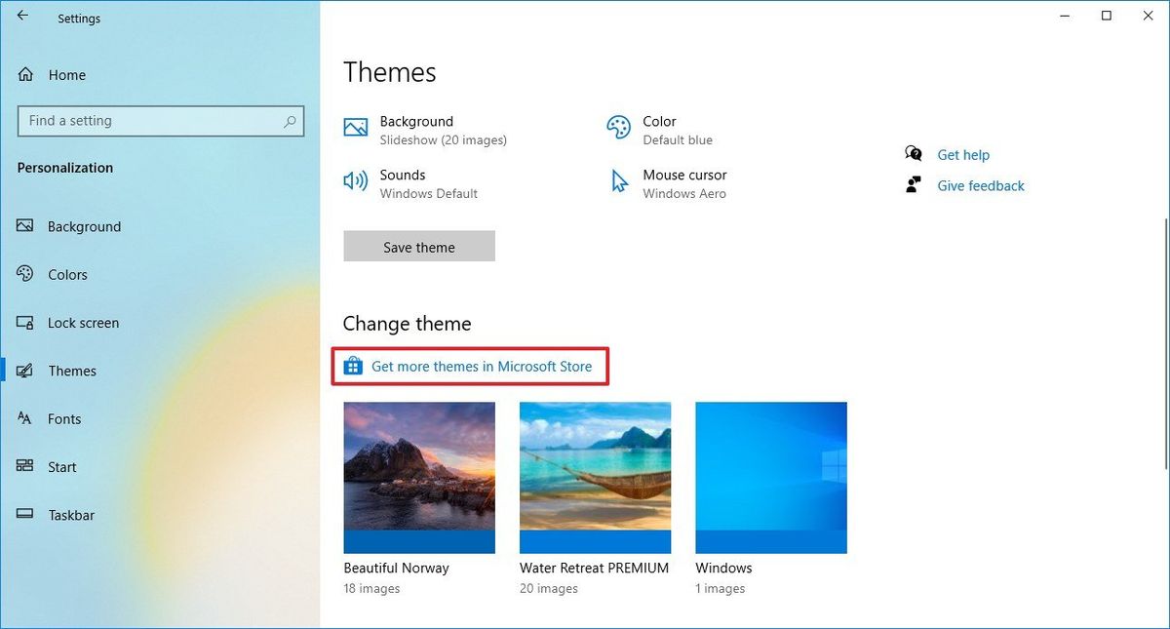Click the Background picture icon in the sidebar
The image size is (1170, 629).
24,225
